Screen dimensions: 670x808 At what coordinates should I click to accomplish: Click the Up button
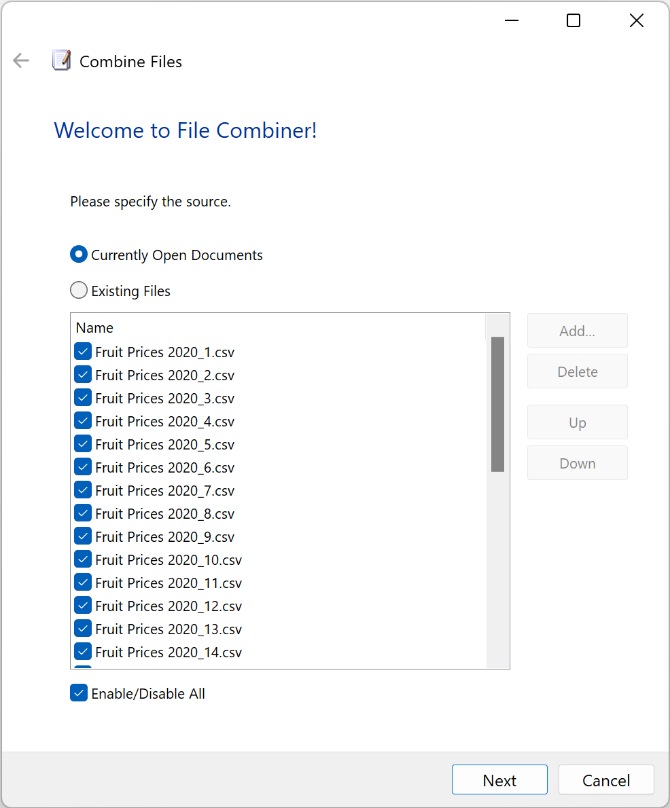click(577, 422)
